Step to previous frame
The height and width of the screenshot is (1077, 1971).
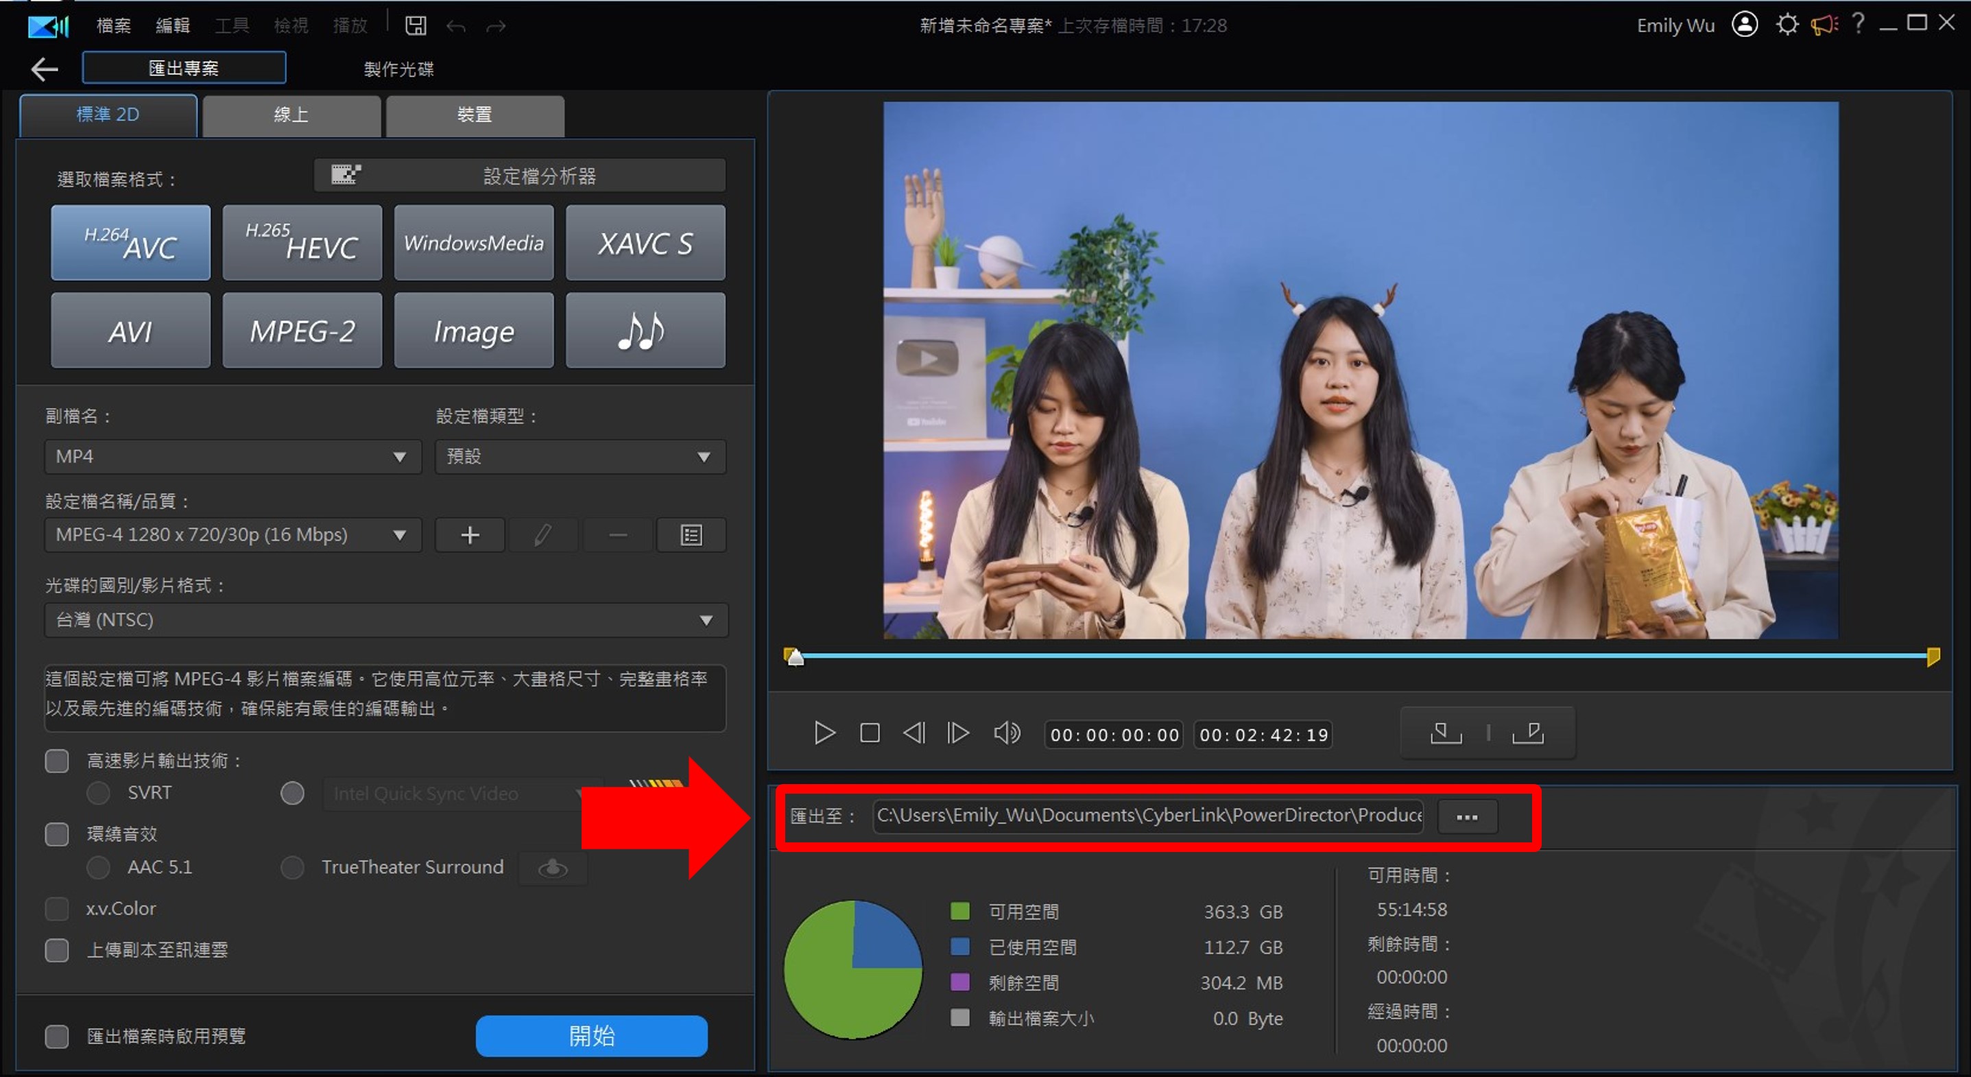[913, 733]
